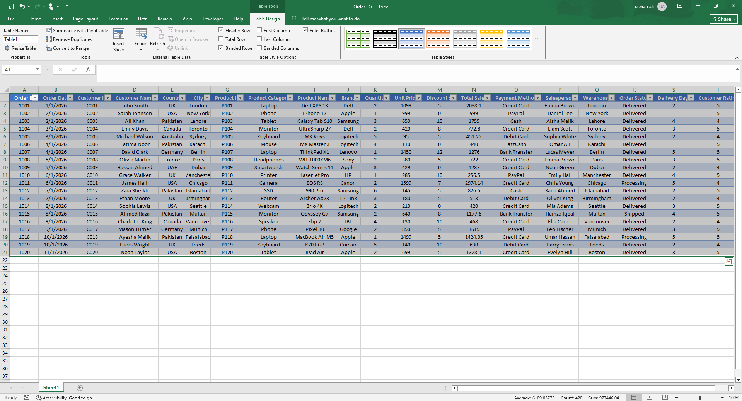The image size is (742, 401).
Task: Open the Insert tab
Action: (x=57, y=19)
